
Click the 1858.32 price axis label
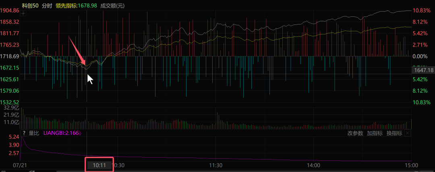click(9, 22)
